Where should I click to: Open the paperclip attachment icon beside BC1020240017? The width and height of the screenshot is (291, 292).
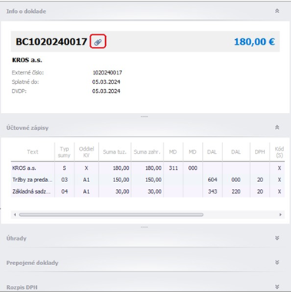(x=98, y=41)
